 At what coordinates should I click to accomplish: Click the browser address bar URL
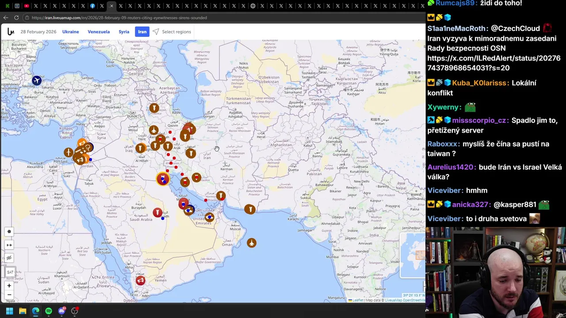(x=119, y=18)
